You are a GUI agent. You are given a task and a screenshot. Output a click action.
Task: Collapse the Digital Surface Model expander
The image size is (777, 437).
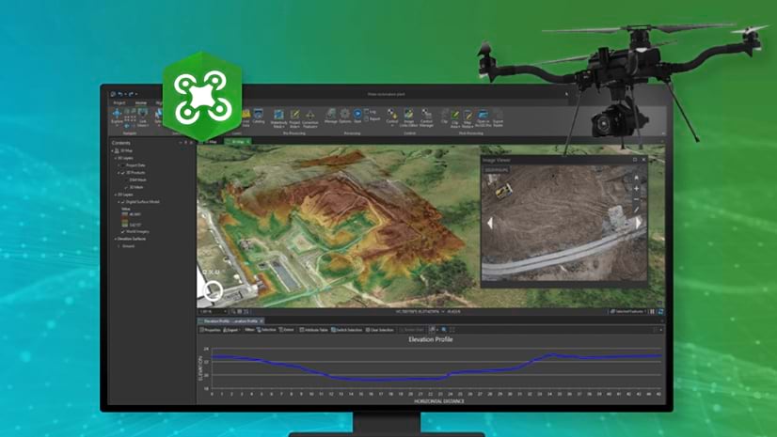tap(119, 202)
